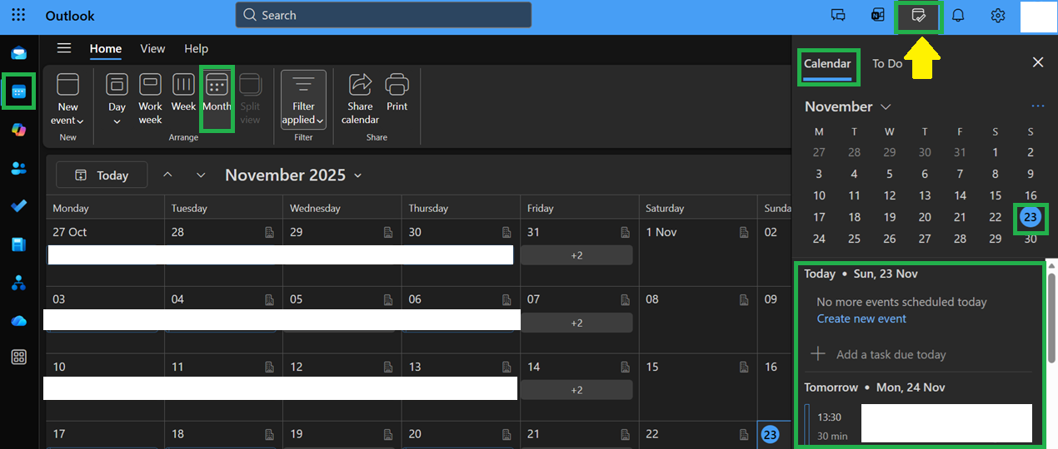Open the note icon on Wednesday 12
Image resolution: width=1058 pixels, height=449 pixels.
tap(388, 367)
